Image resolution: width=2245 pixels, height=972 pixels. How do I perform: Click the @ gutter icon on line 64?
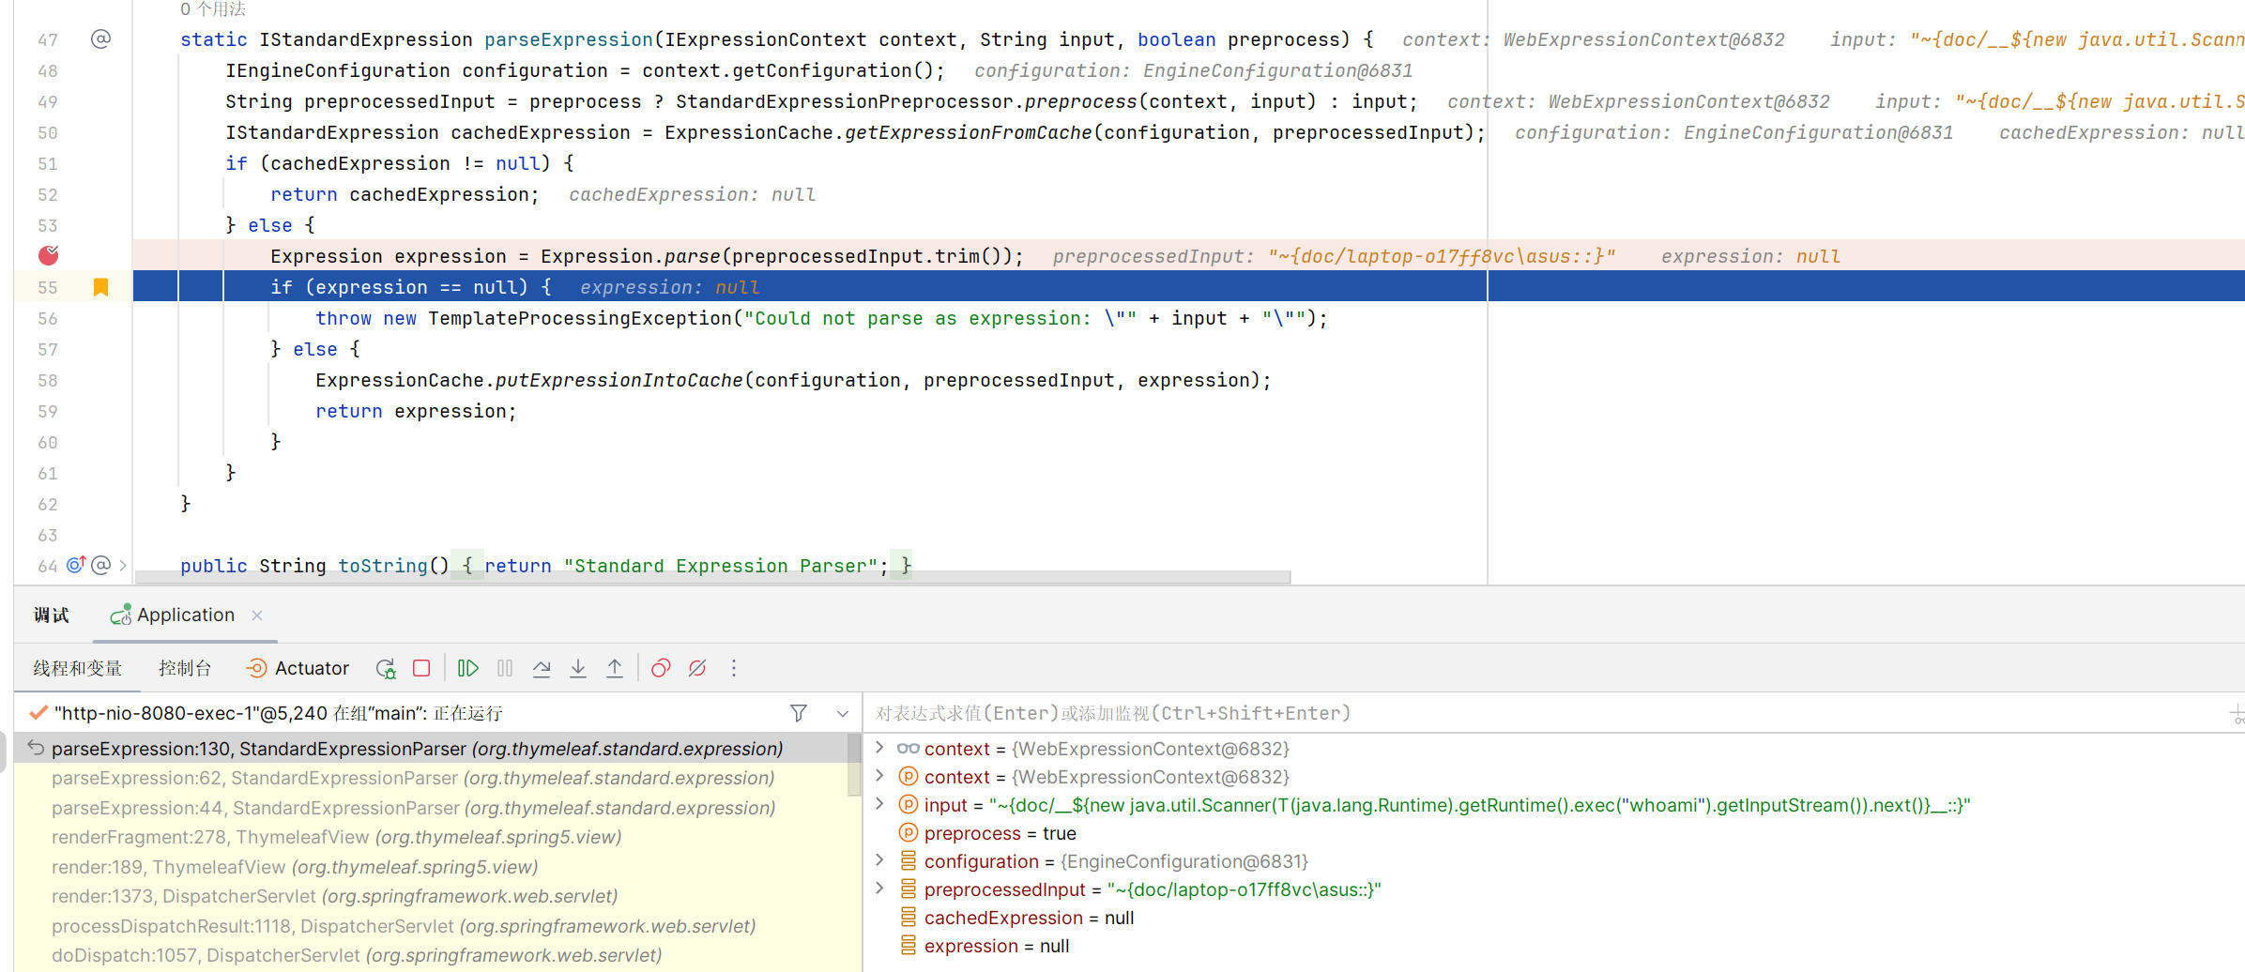tap(100, 565)
